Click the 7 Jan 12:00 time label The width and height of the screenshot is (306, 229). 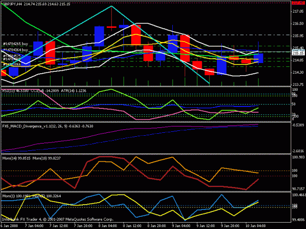tap(59, 226)
